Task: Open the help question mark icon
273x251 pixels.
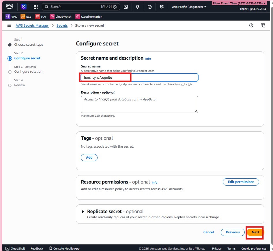Action: pos(149,7)
